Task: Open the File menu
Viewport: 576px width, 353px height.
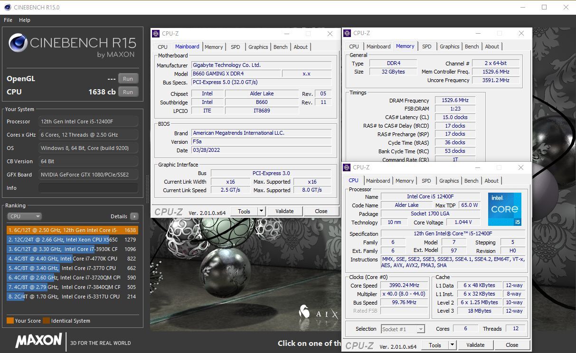Action: [8, 20]
